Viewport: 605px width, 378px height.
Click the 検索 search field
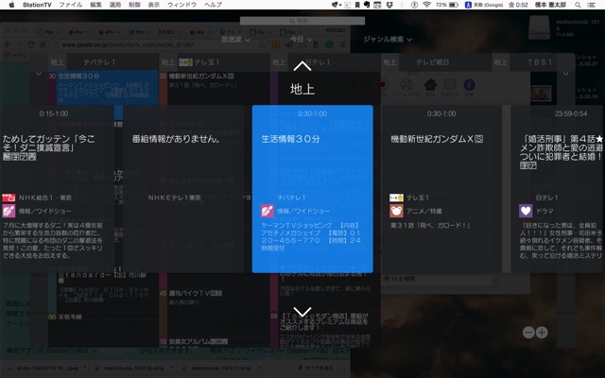point(302,21)
